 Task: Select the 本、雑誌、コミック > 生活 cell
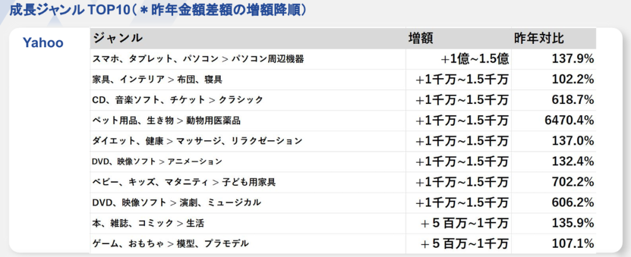(148, 223)
